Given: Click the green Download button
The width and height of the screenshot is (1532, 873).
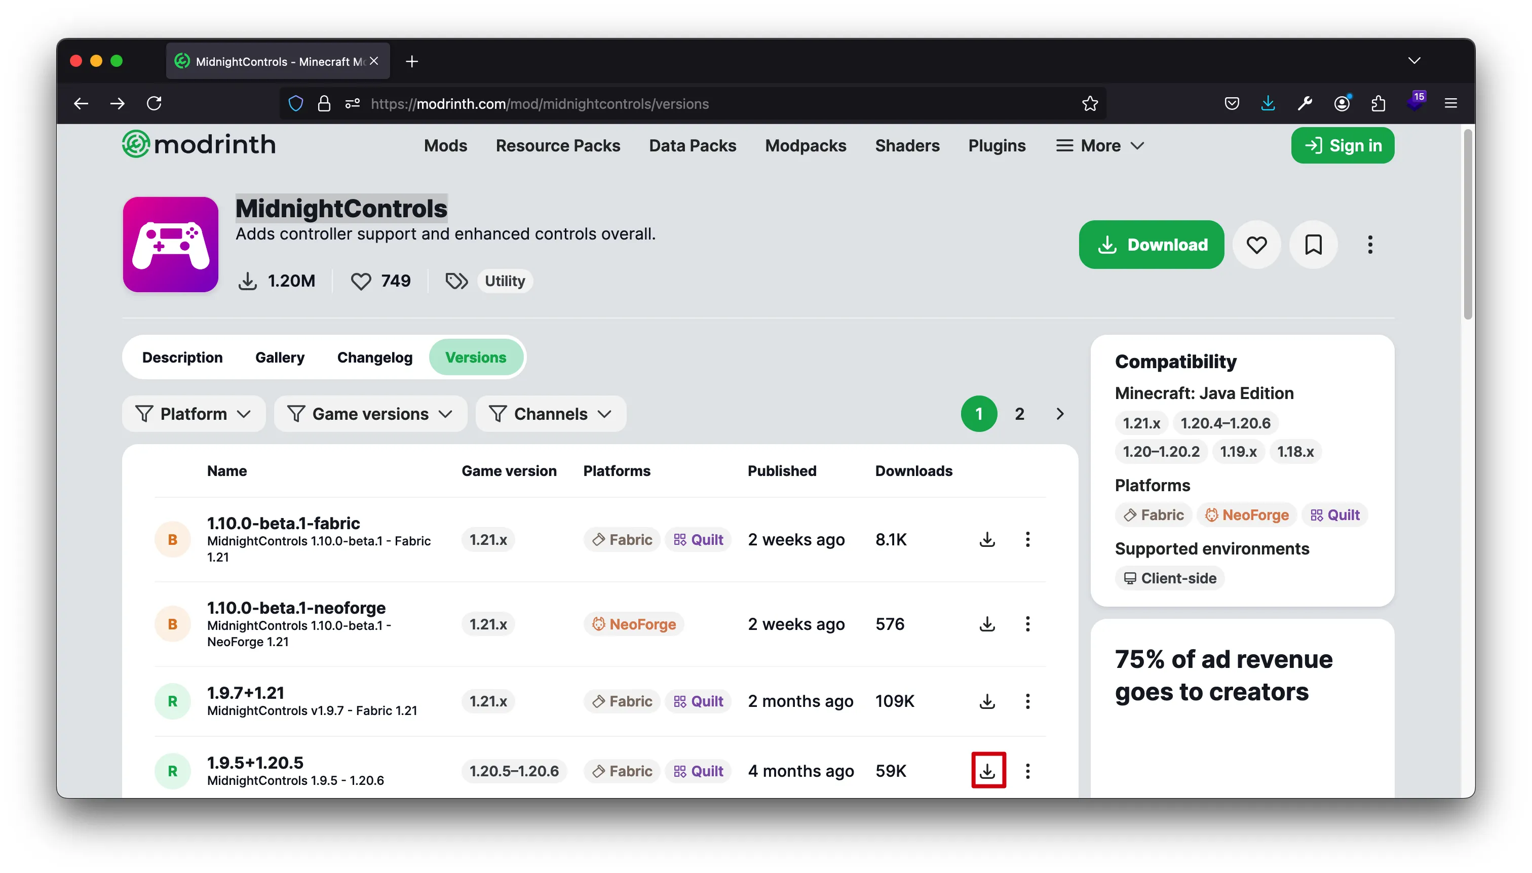Looking at the screenshot, I should coord(1151,245).
